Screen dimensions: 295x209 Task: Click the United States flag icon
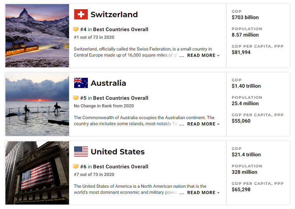point(81,152)
